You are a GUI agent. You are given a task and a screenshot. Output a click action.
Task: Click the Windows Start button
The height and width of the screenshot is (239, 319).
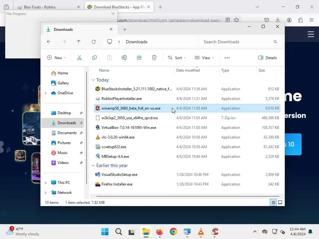(105, 232)
